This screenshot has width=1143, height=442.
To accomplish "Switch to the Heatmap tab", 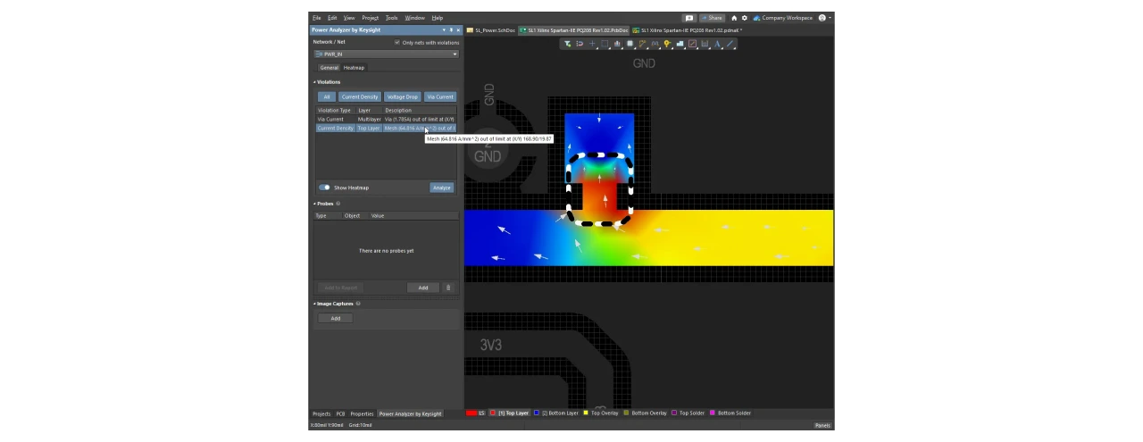I will click(x=354, y=68).
